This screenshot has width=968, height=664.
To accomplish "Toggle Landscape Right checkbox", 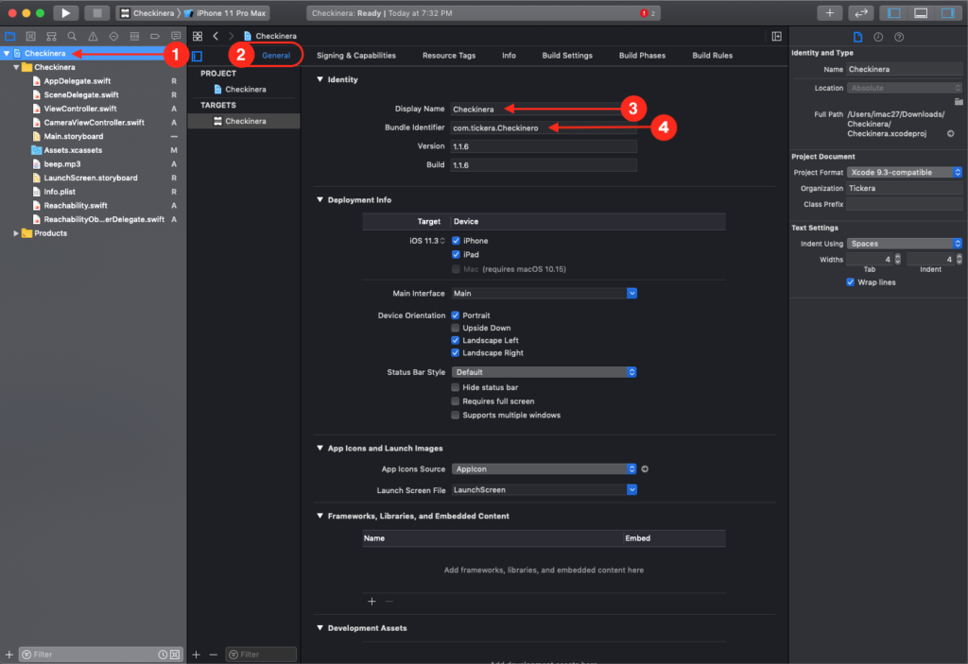I will (x=455, y=353).
